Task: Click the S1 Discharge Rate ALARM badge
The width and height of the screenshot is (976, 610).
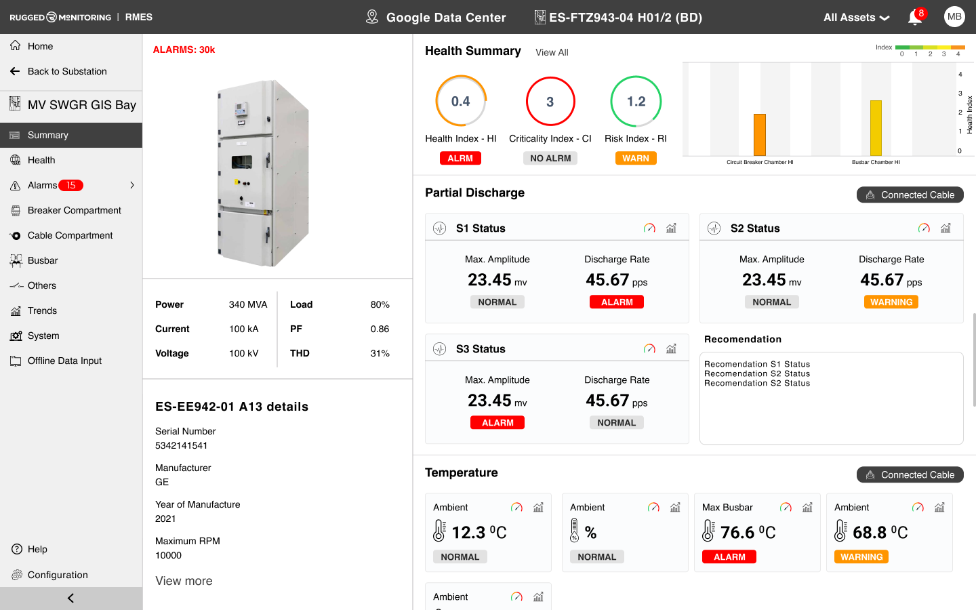Action: pos(617,302)
